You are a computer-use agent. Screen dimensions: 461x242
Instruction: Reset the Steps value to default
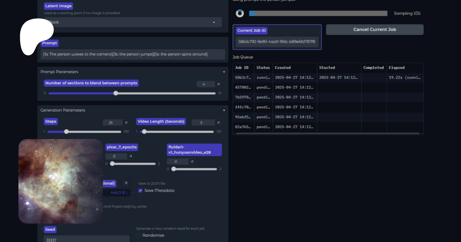coord(126,122)
